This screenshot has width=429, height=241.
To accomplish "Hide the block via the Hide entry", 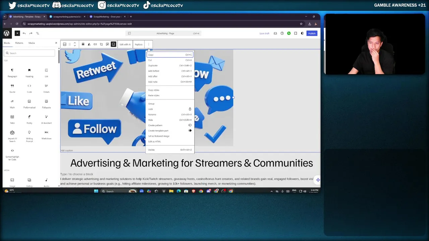I will click(170, 120).
